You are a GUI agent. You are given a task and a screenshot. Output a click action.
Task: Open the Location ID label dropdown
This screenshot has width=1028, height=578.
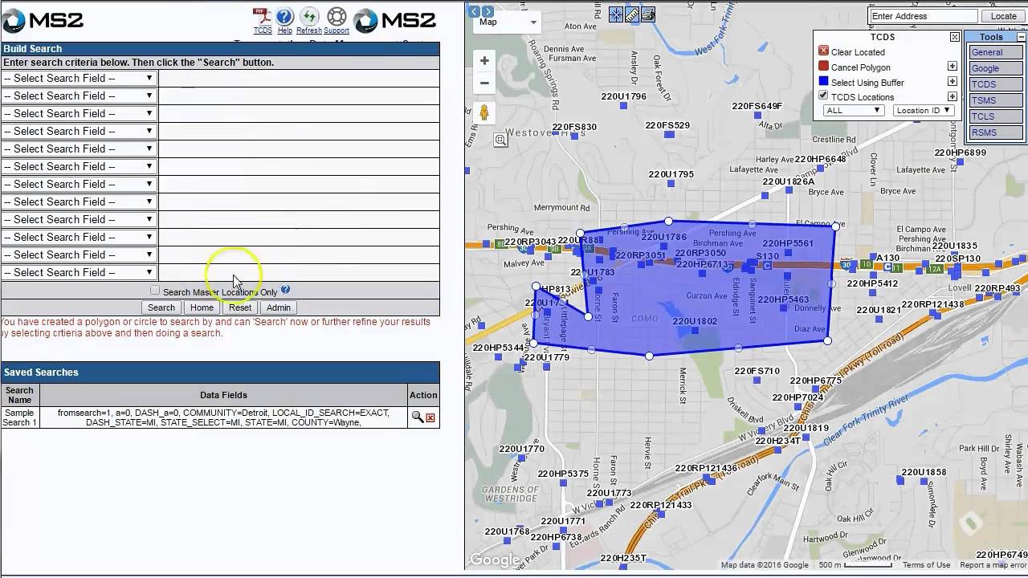pos(924,110)
